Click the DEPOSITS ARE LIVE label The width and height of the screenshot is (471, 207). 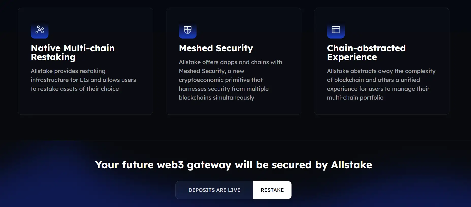point(214,190)
